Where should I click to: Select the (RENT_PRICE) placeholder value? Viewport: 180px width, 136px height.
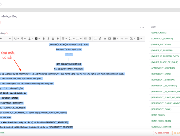[x=158, y=115]
